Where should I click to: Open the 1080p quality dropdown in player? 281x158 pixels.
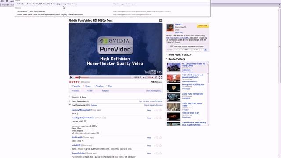coord(150,77)
